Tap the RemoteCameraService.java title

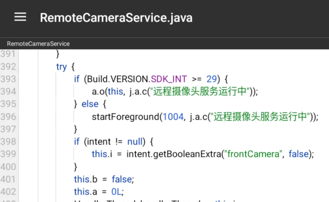(x=116, y=18)
